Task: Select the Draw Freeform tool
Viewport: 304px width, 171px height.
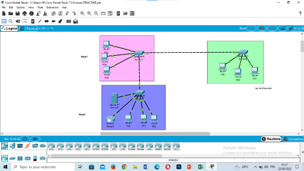Action: pyautogui.click(x=60, y=21)
